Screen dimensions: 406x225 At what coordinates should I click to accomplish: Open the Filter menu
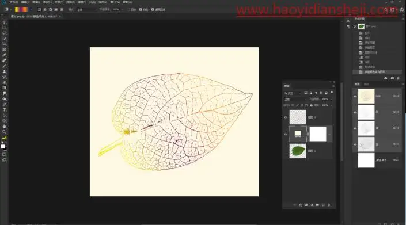point(82,2)
